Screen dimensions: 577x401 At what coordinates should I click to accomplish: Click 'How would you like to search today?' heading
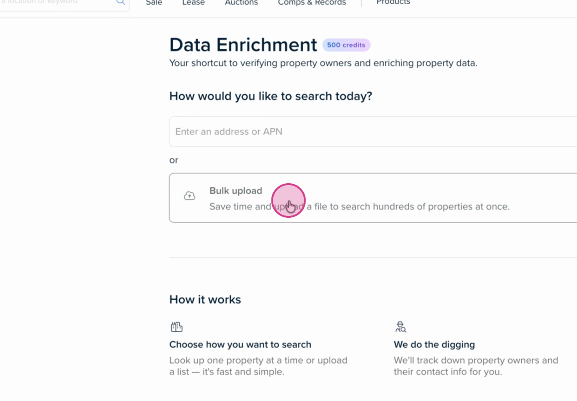[x=271, y=96]
